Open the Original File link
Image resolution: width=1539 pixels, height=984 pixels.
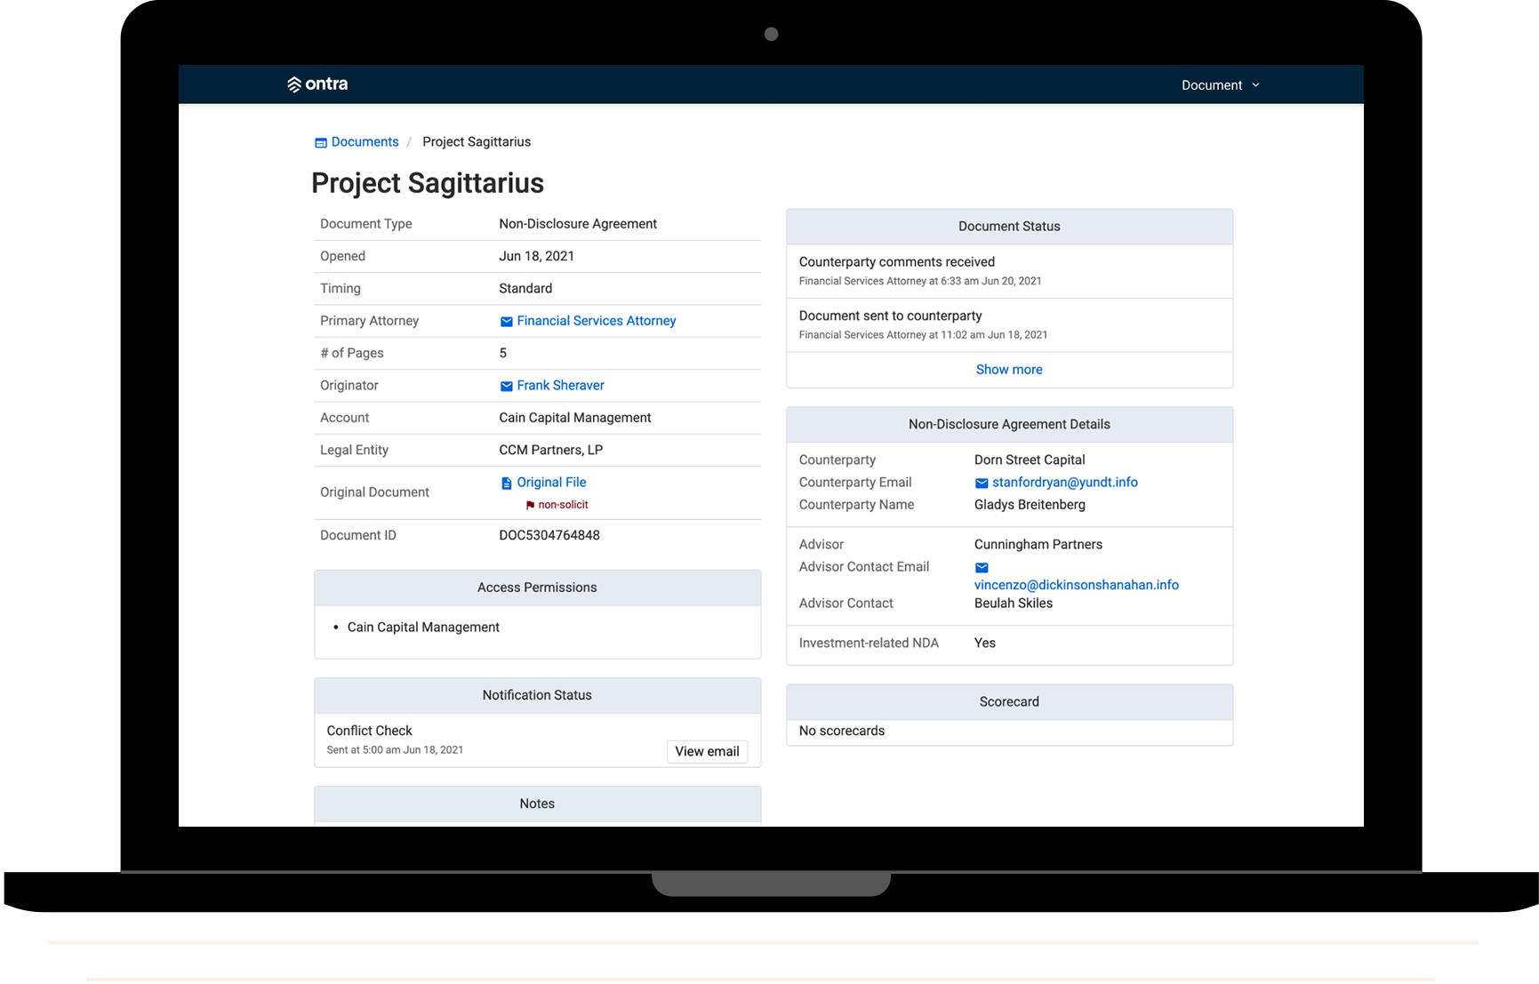click(x=551, y=483)
